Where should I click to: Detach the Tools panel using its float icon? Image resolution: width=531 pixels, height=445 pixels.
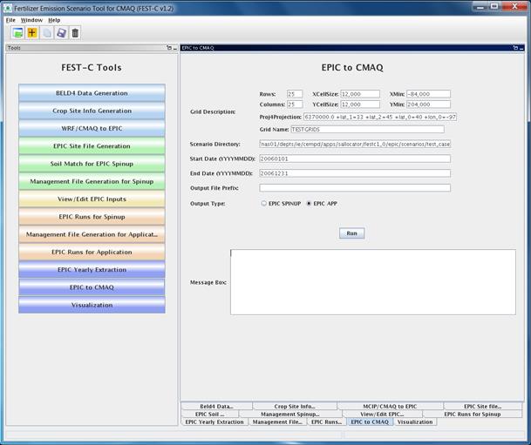tap(169, 48)
